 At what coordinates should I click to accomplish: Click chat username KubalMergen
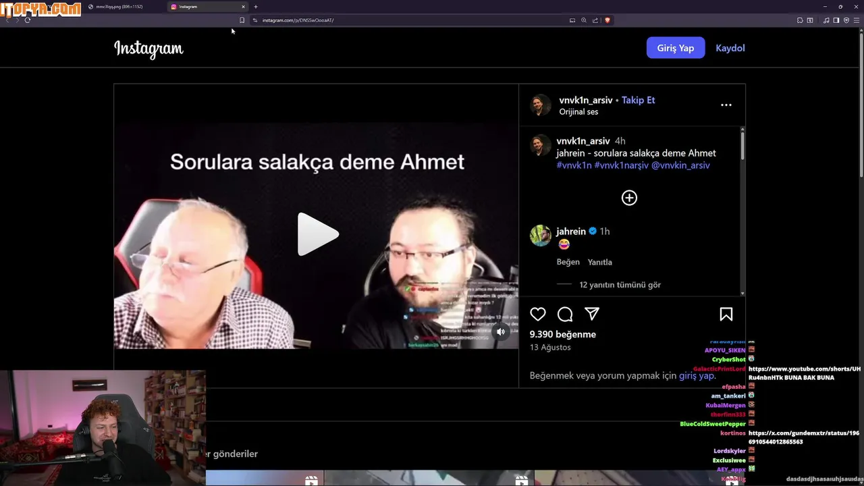(x=726, y=405)
